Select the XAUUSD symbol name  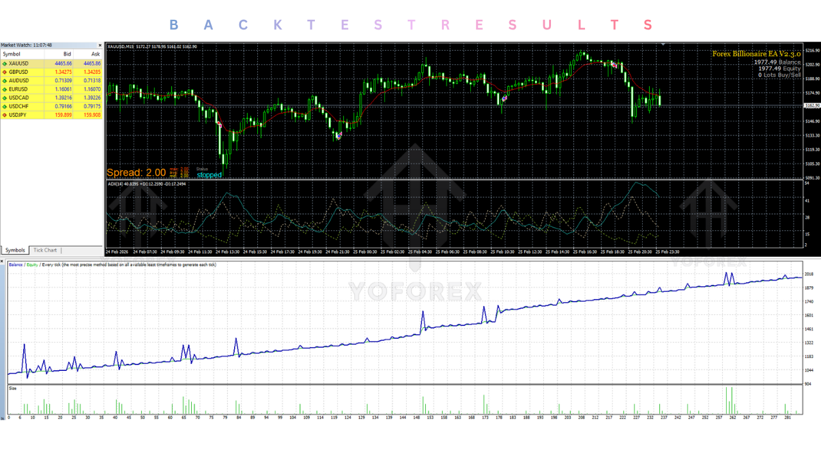click(x=19, y=64)
